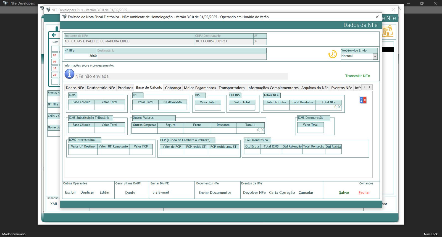
Task: Select day 16 in the calendar
Action: coord(54,68)
